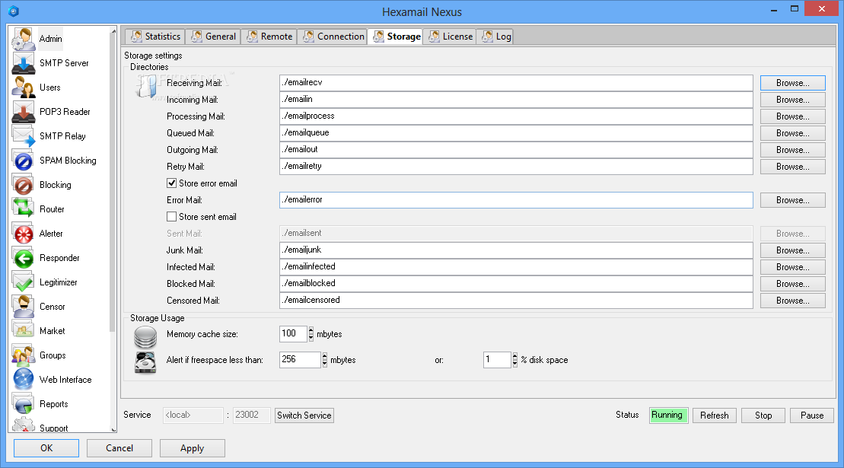Switch to the General tab

pyautogui.click(x=213, y=37)
